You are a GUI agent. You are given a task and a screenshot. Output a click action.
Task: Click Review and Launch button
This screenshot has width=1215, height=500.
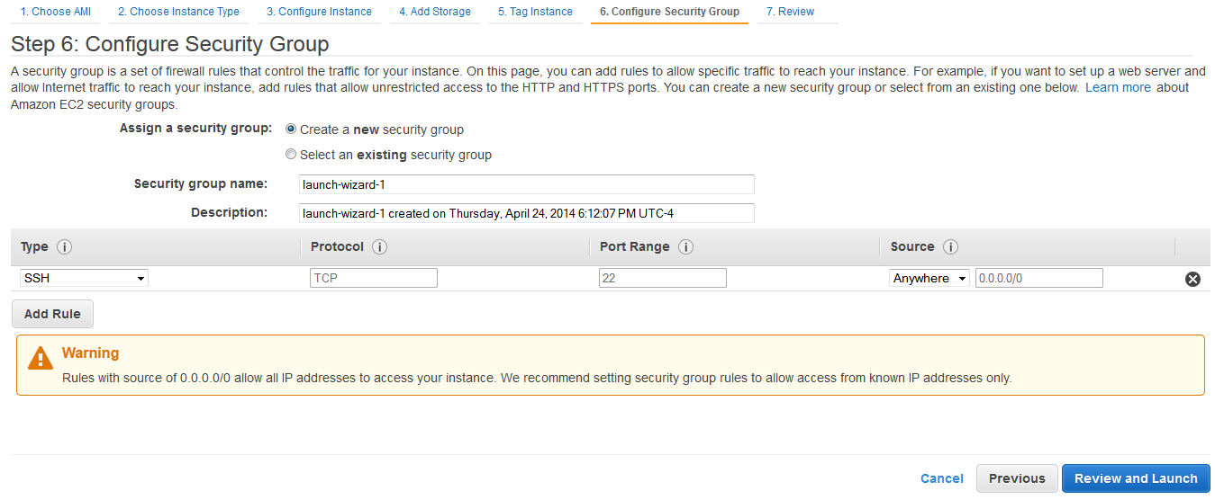click(x=1136, y=478)
